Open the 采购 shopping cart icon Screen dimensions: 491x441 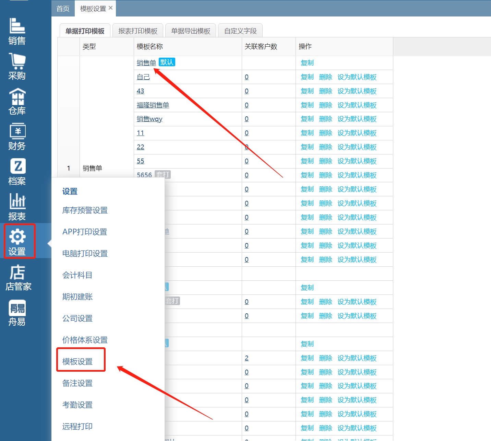17,67
